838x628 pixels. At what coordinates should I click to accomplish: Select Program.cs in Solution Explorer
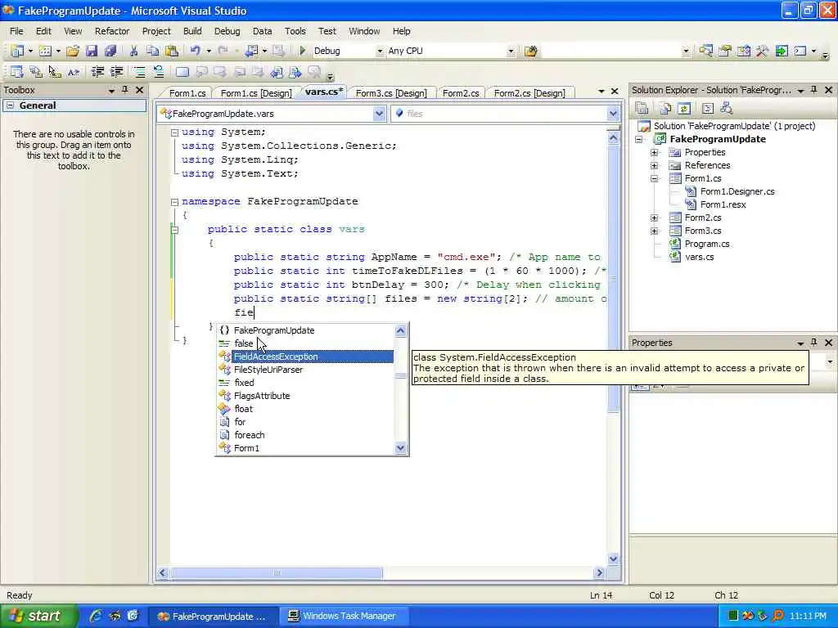click(707, 244)
